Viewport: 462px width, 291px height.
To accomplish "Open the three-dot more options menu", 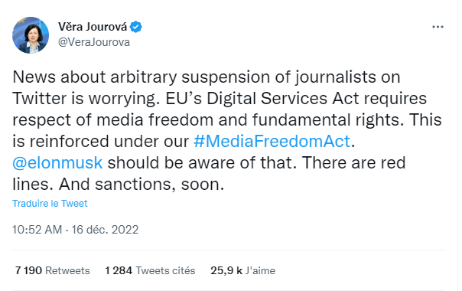I will (438, 27).
